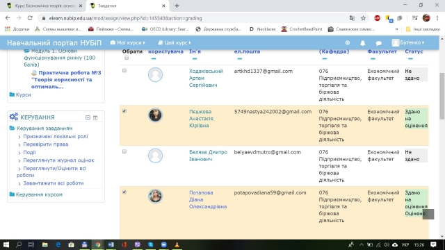This screenshot has width=445, height=250.
Task: Open Беляєв Дмитро Іванович profile link
Action: click(x=208, y=156)
